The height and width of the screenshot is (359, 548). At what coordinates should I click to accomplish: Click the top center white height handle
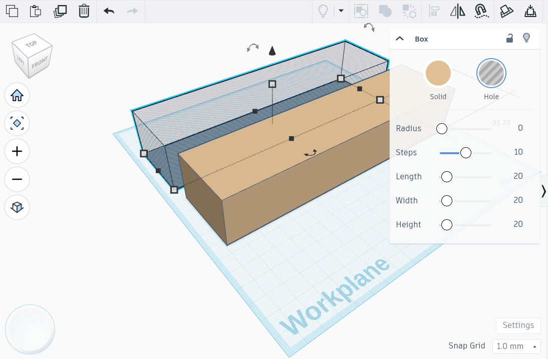click(272, 84)
